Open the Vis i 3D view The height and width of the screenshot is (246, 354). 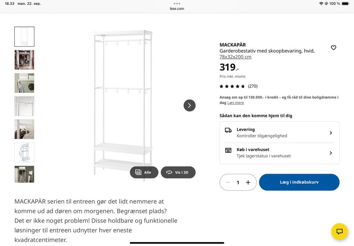[178, 172]
